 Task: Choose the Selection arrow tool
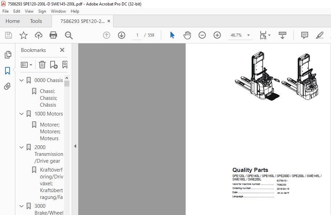(x=172, y=35)
